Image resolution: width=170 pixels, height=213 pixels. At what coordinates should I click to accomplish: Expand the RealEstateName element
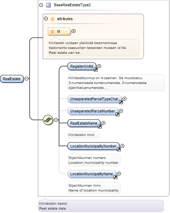coord(104,123)
